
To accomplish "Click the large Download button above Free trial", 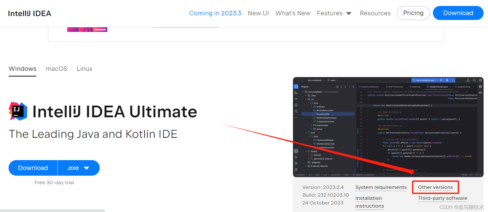I will coord(33,168).
